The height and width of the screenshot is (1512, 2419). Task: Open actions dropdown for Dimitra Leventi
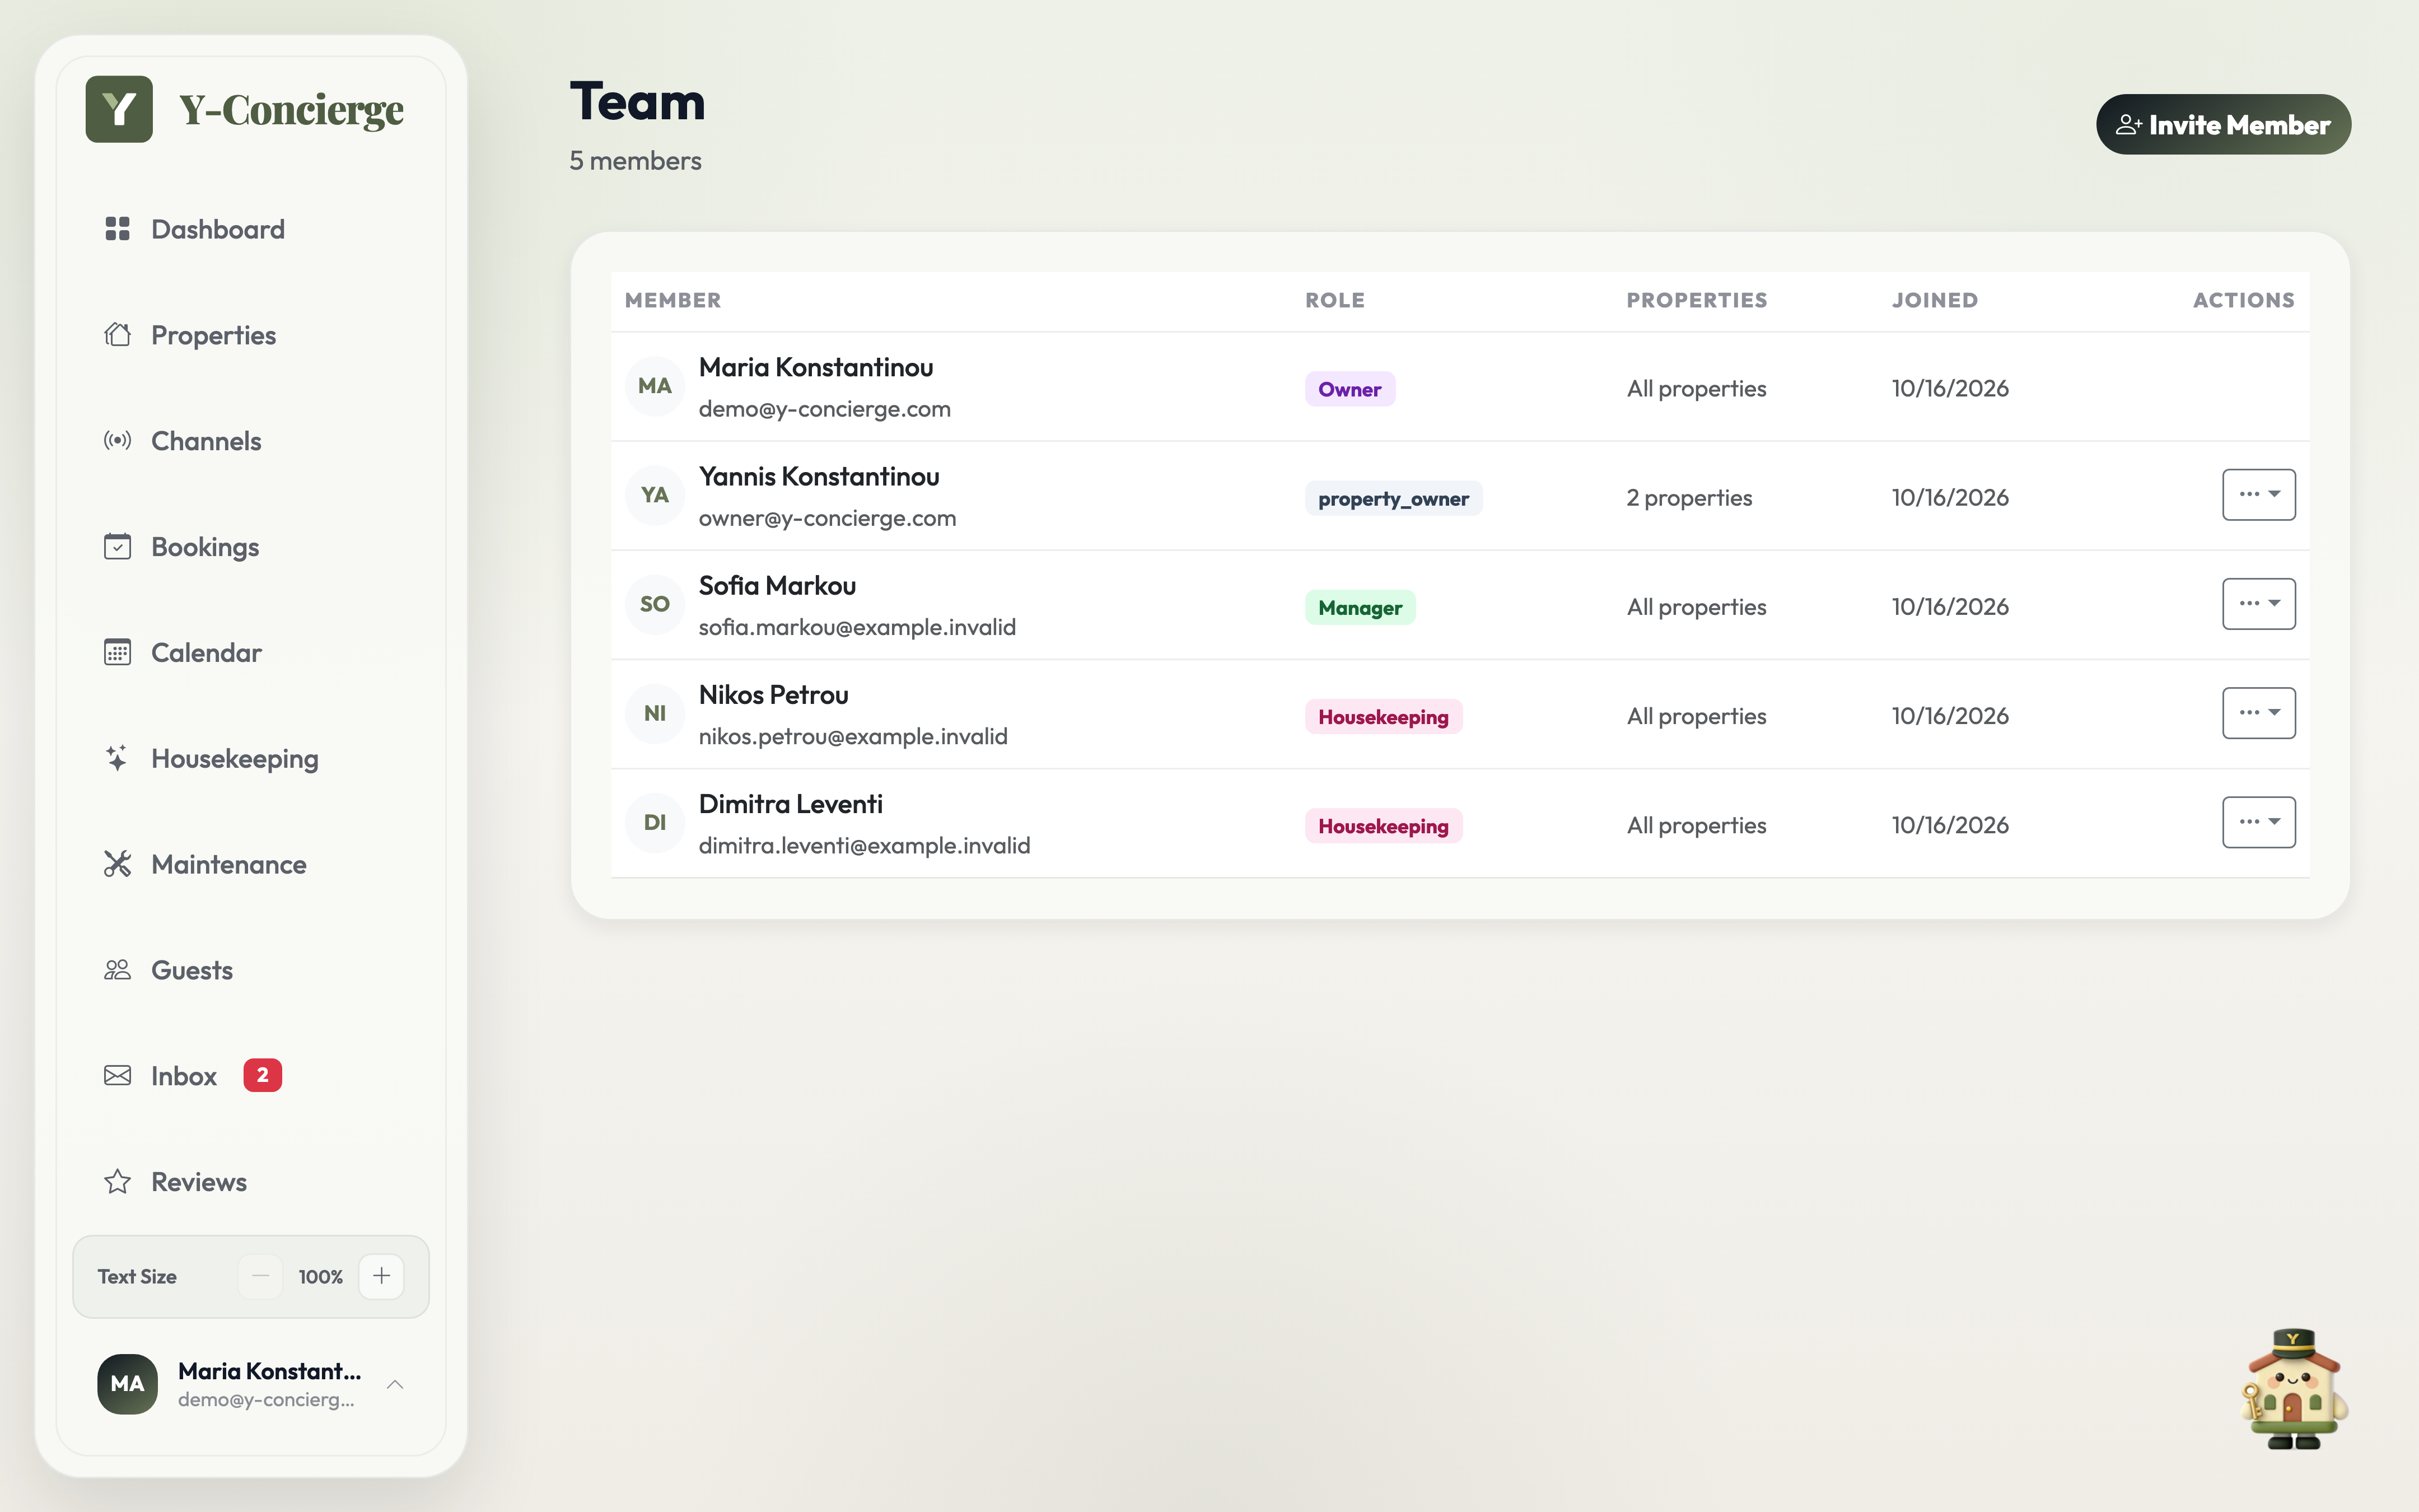2258,822
